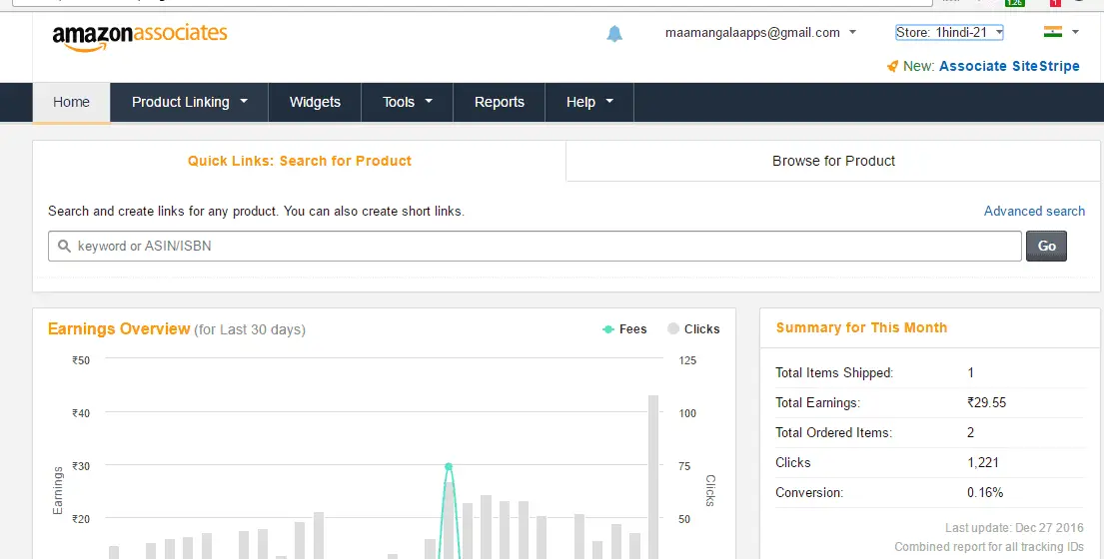Toggle the Clicks legend marker

click(x=673, y=328)
